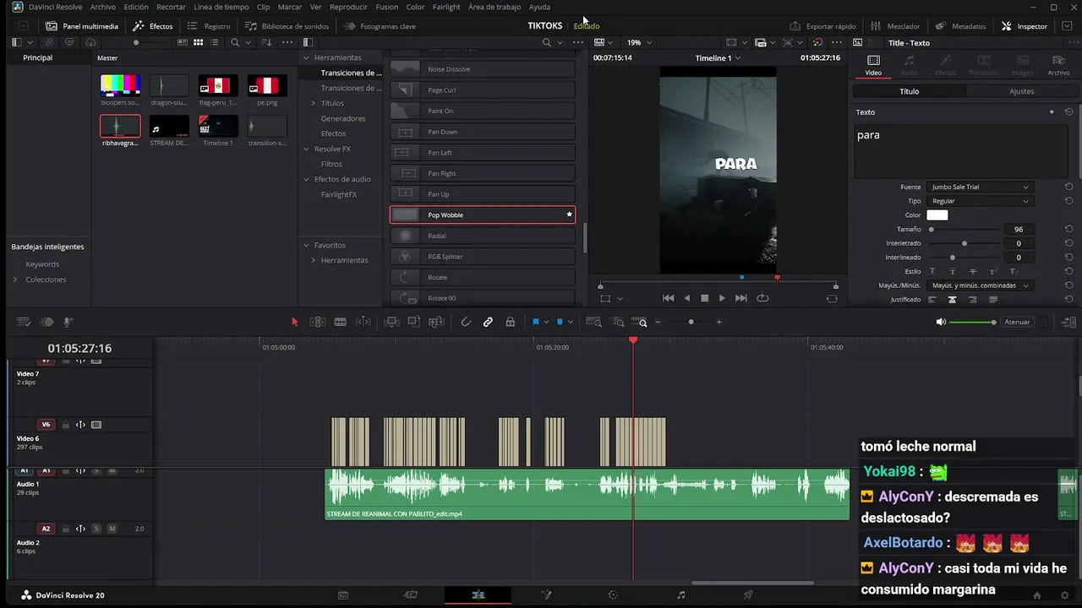Solo the Audio 2 track
This screenshot has width=1082, height=608.
pos(96,529)
